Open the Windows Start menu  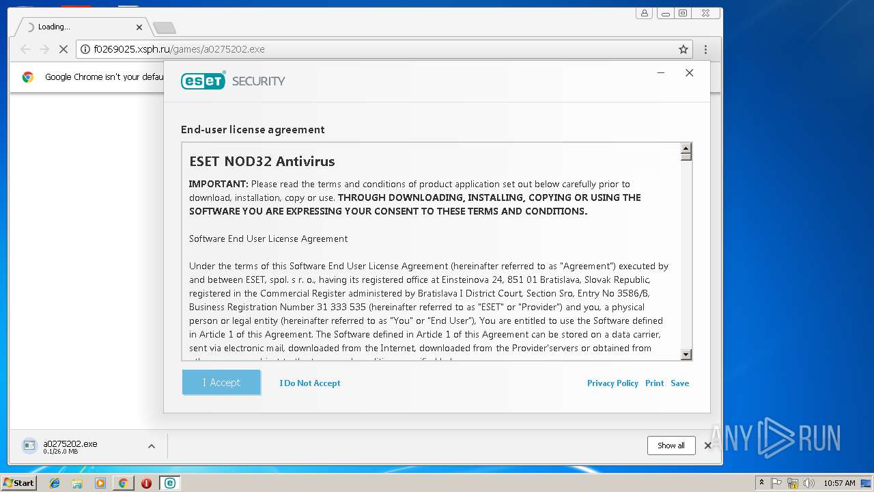[x=18, y=482]
